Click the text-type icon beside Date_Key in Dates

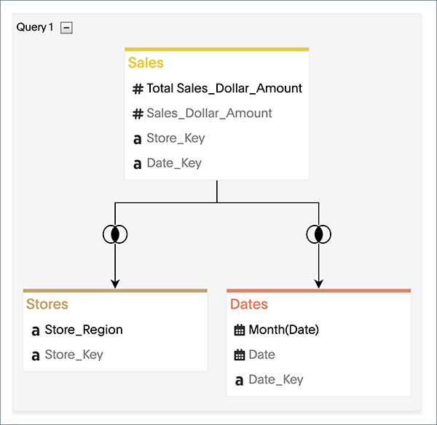(x=240, y=380)
